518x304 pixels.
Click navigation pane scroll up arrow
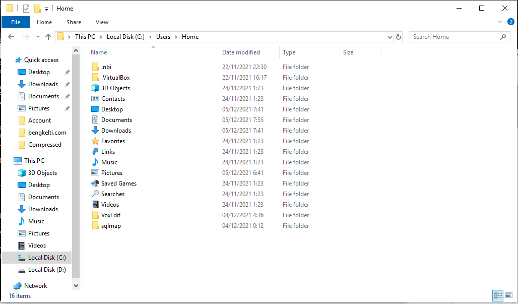[76, 50]
